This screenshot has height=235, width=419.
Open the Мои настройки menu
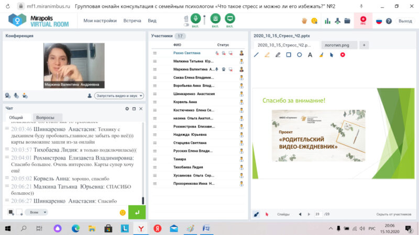100,20
